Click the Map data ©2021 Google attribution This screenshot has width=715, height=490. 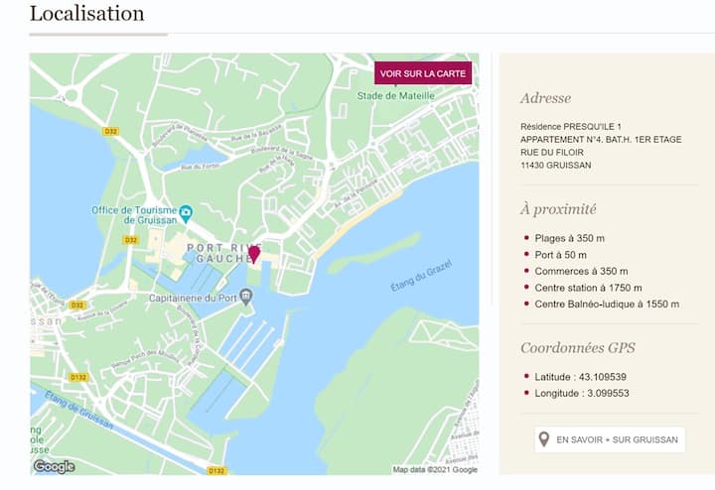(435, 470)
